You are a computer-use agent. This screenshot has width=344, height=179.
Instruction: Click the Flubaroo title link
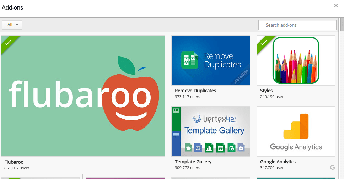click(x=14, y=162)
